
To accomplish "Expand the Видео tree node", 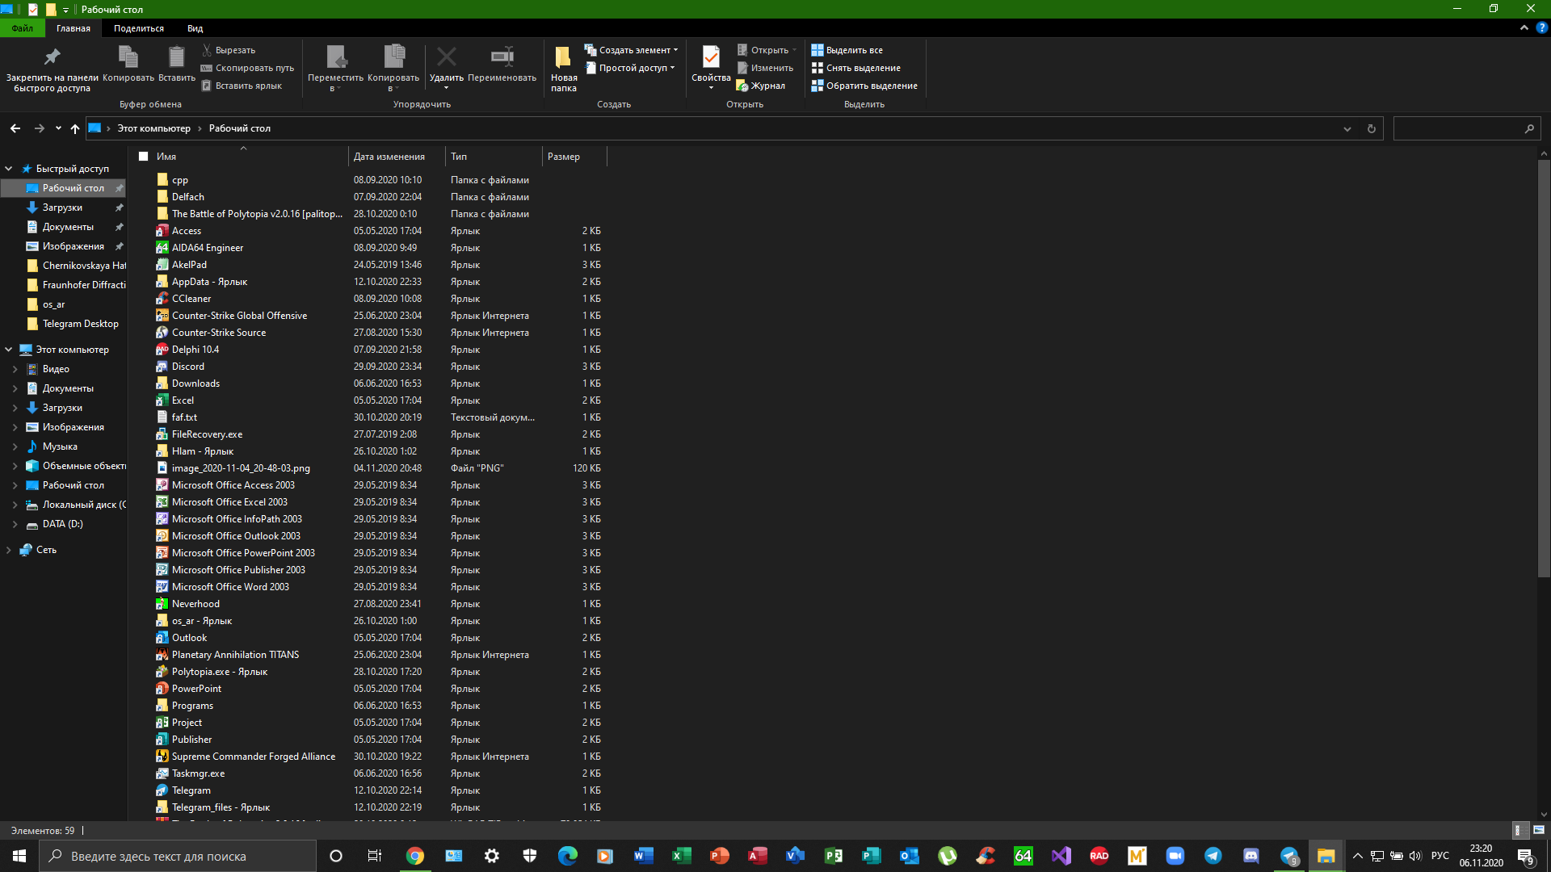I will click(x=15, y=369).
